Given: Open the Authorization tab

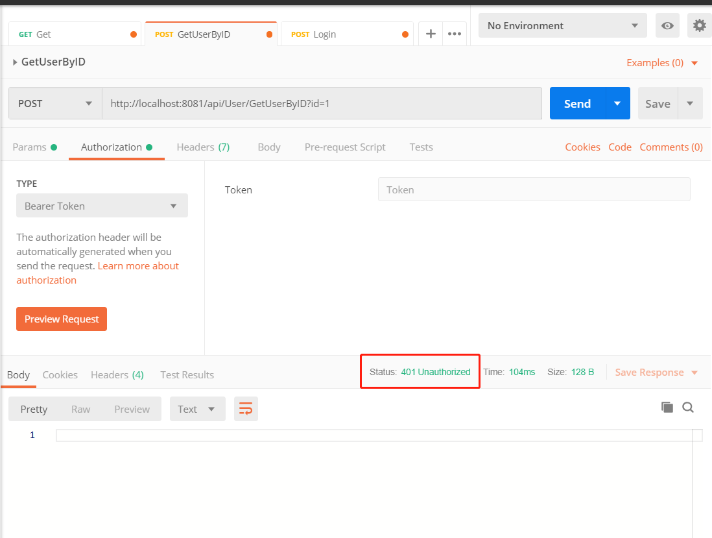Looking at the screenshot, I should (x=116, y=147).
